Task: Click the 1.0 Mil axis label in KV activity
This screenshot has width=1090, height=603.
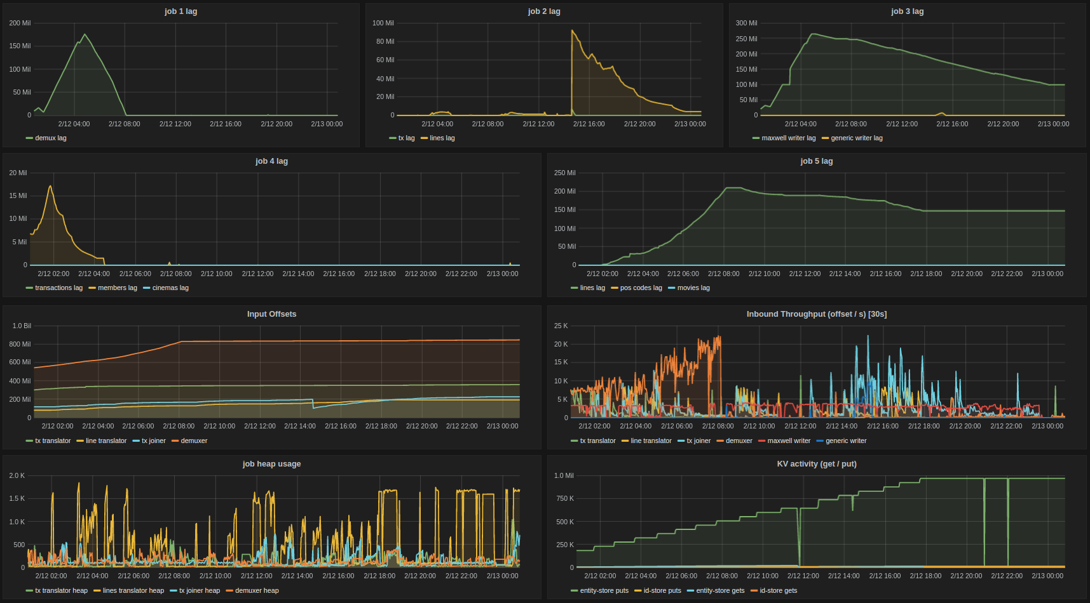Action: [x=564, y=475]
